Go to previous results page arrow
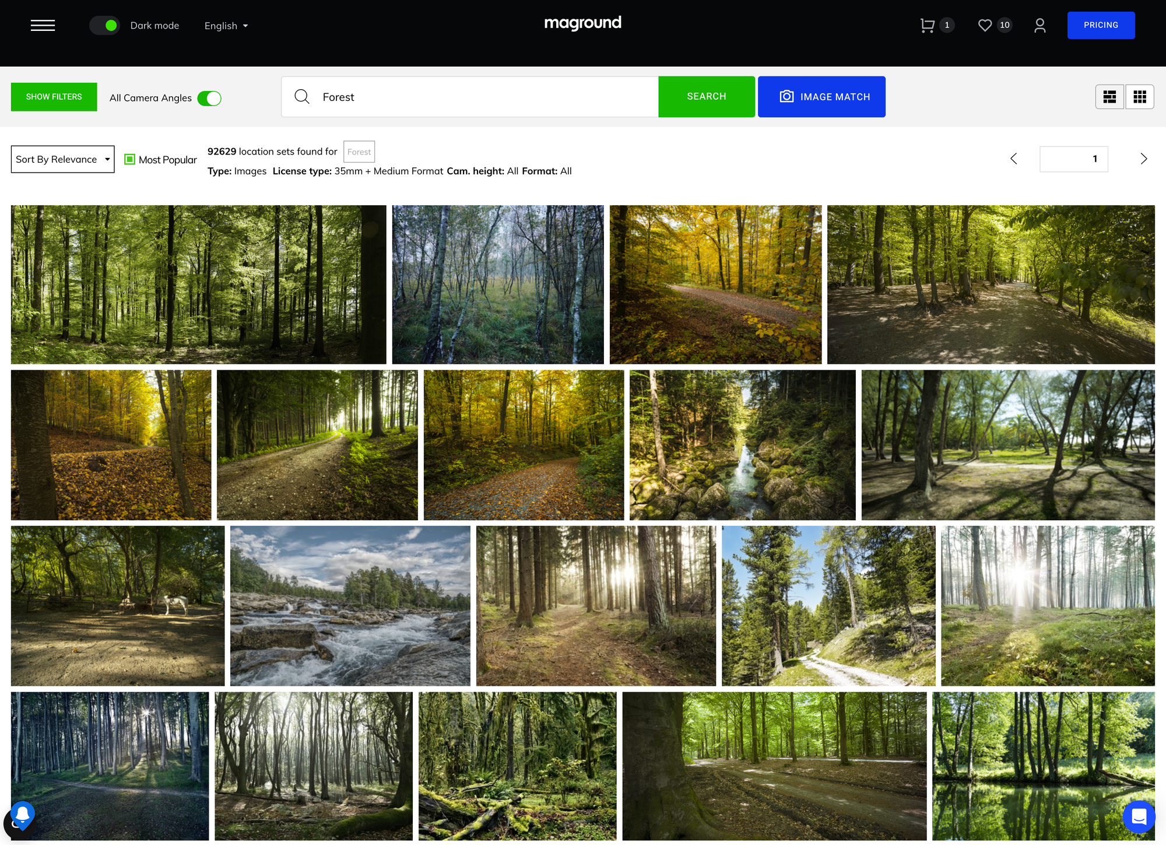The image size is (1166, 845). [1014, 159]
